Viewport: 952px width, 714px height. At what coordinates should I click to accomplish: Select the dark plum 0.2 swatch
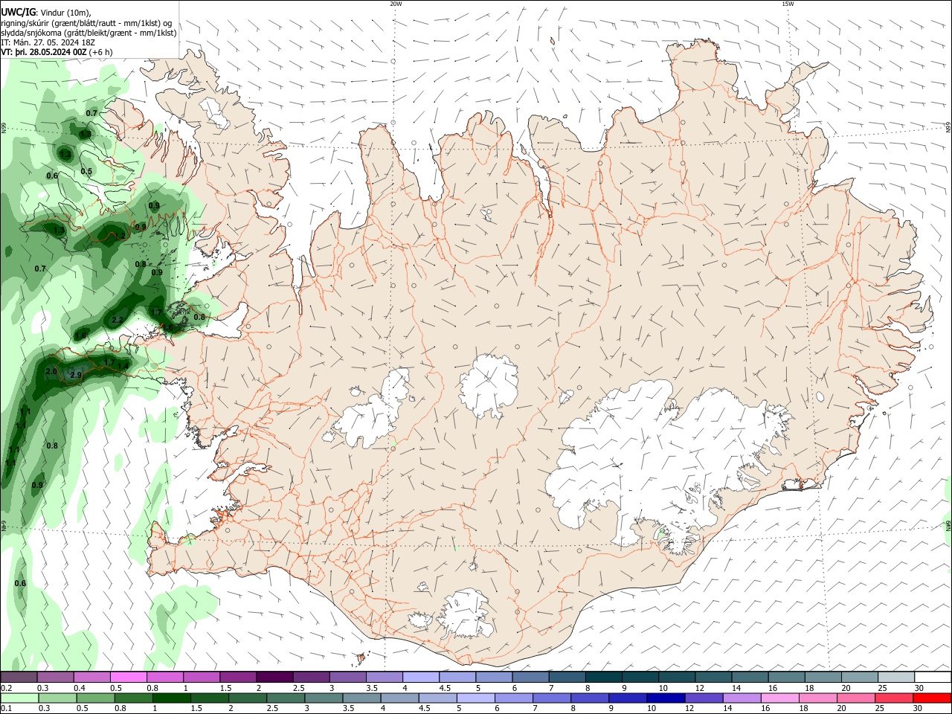coord(19,677)
